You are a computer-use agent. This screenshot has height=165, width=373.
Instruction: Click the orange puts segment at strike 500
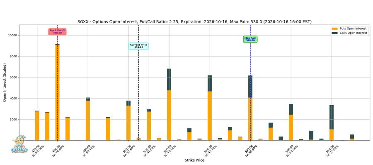click(x=128, y=123)
